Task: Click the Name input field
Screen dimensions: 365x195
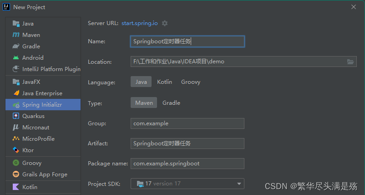Action: [188, 41]
